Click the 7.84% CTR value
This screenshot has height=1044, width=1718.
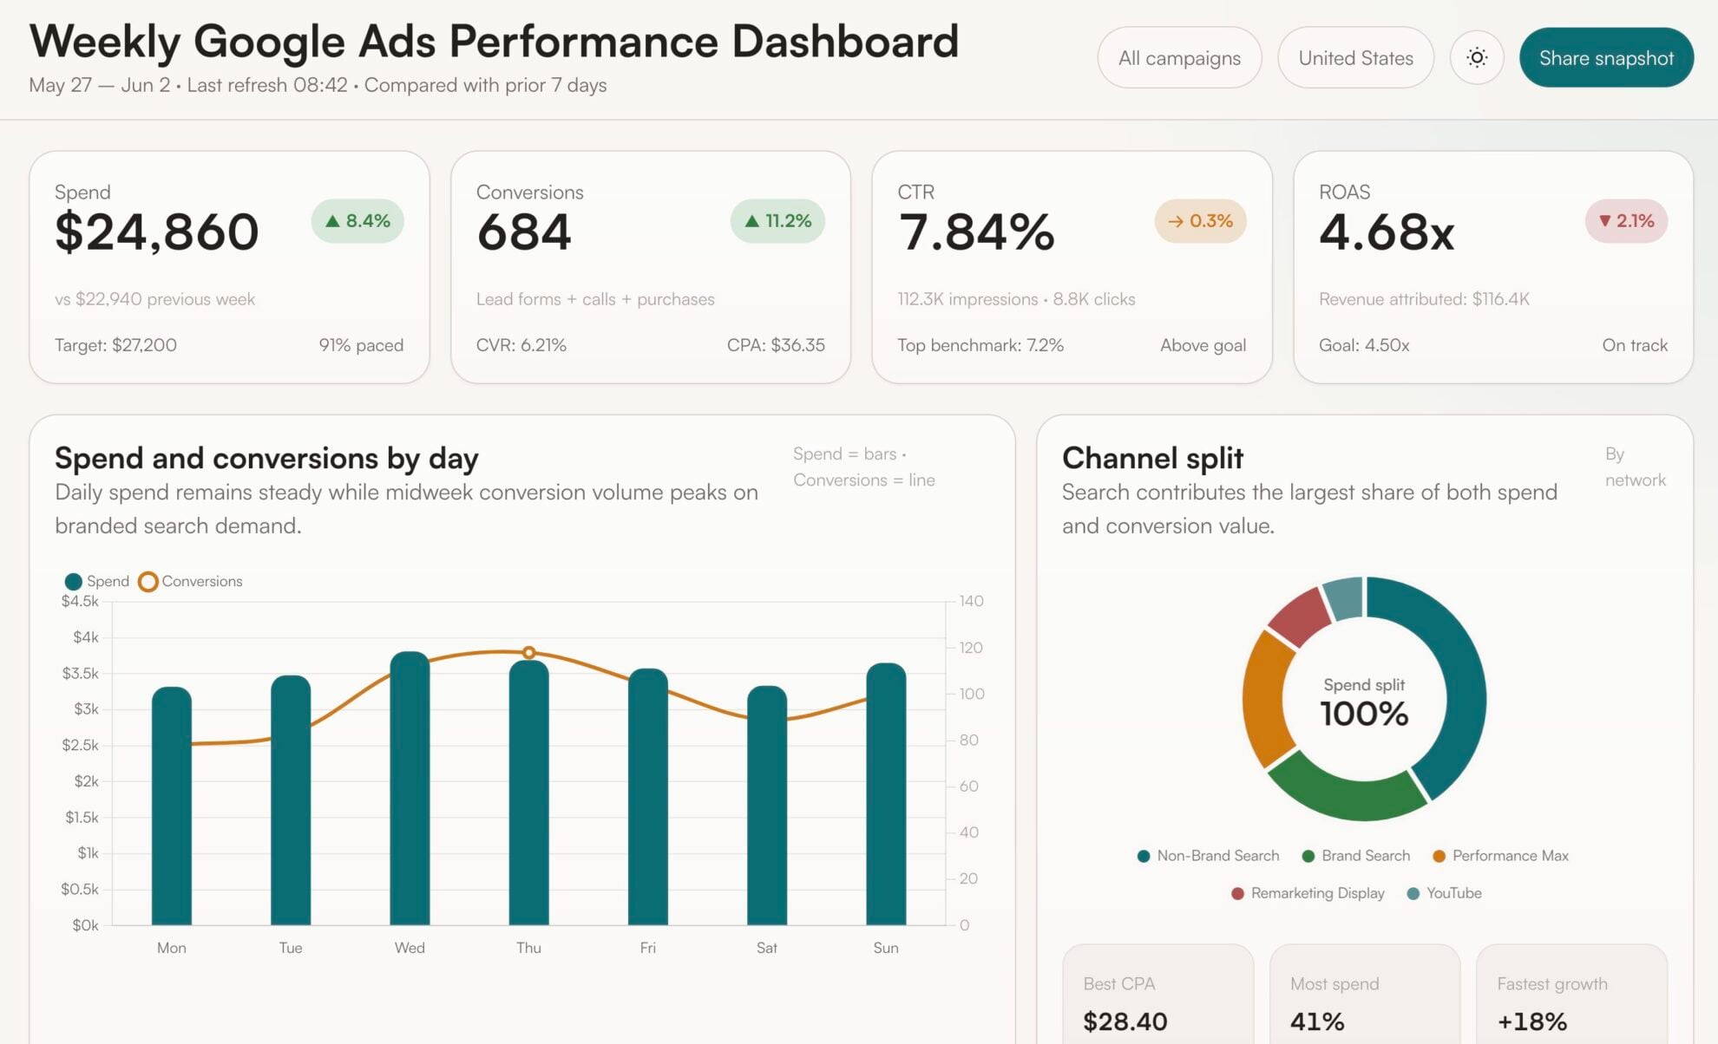coord(976,232)
